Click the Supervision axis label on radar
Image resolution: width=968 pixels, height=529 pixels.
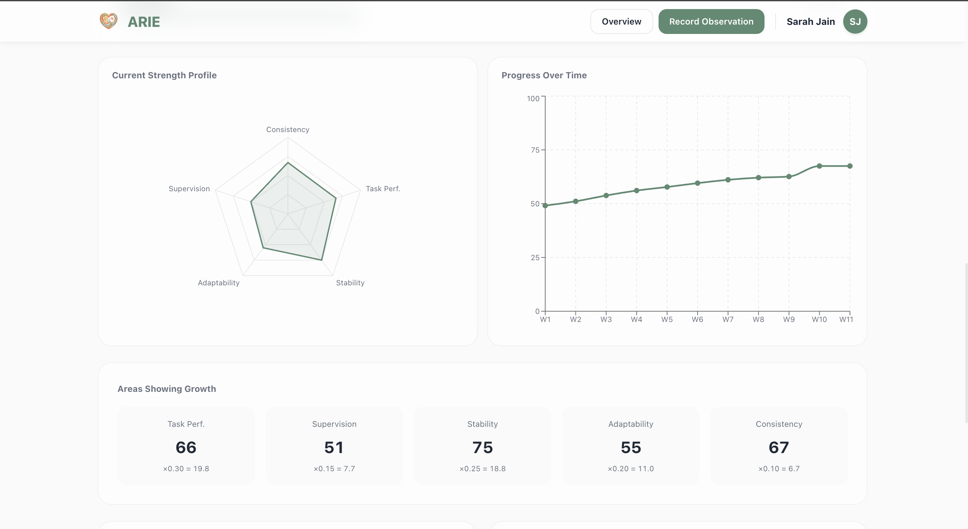tap(189, 189)
